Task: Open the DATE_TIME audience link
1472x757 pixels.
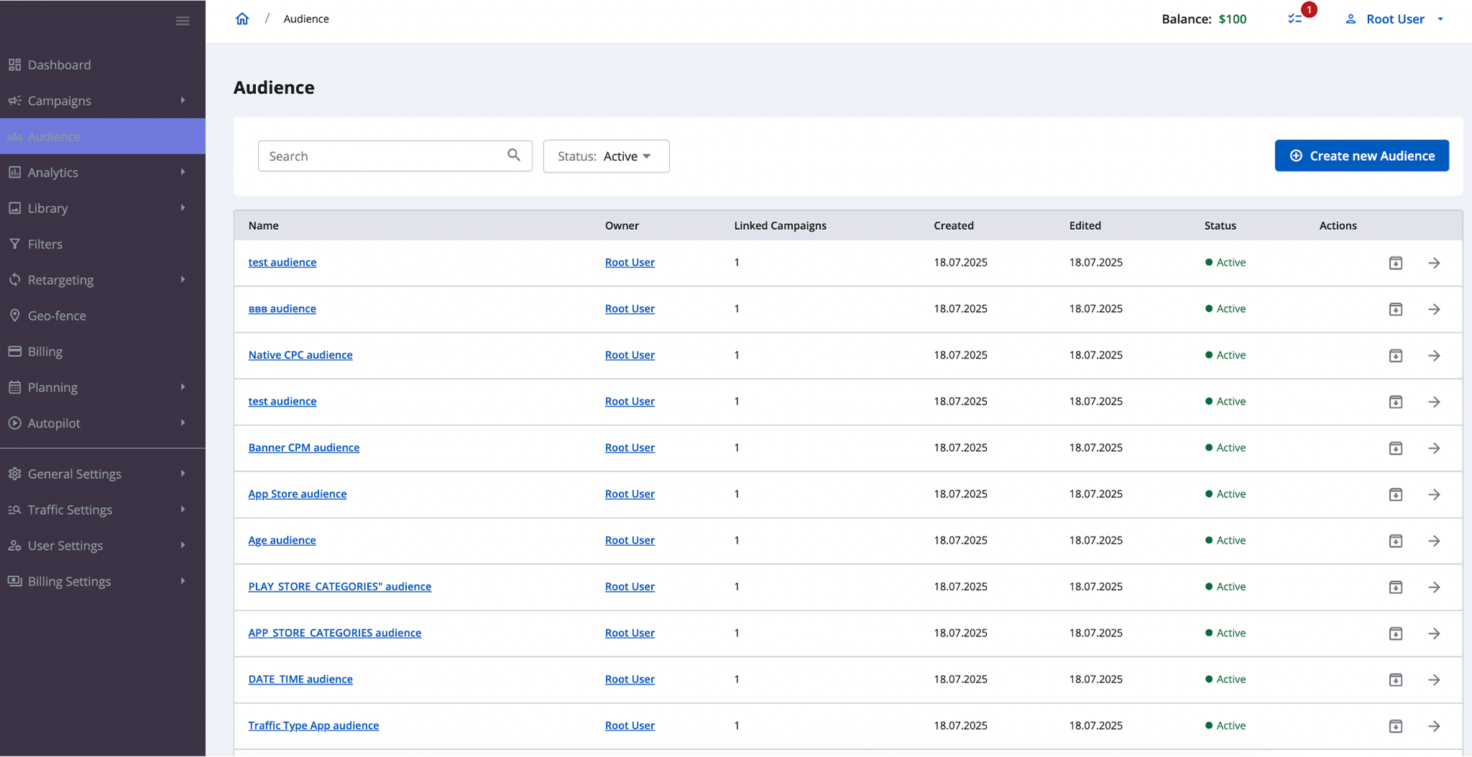Action: tap(300, 679)
